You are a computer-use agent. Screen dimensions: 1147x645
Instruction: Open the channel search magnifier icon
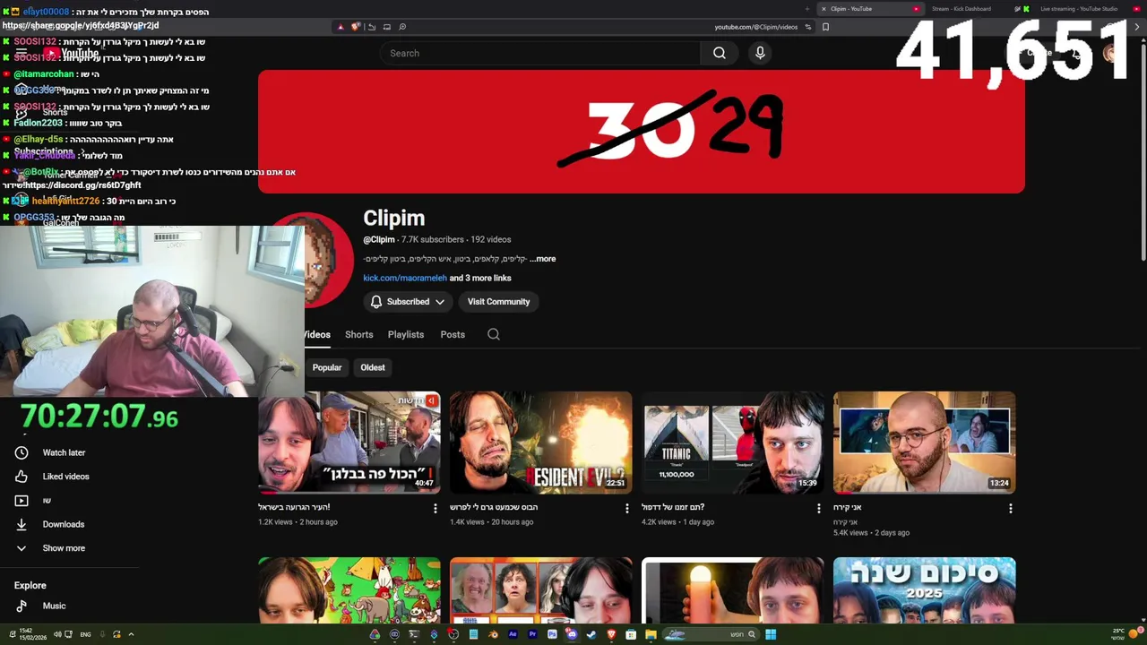494,334
